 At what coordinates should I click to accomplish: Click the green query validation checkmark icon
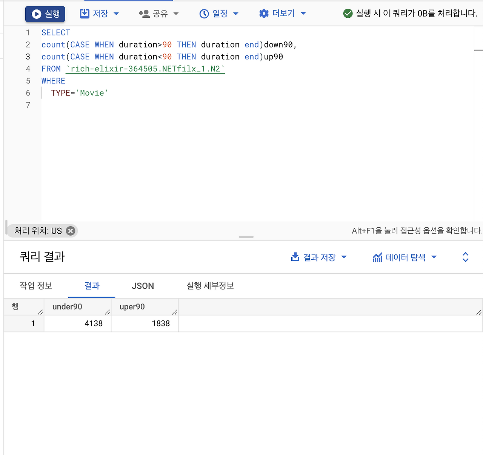(x=348, y=14)
